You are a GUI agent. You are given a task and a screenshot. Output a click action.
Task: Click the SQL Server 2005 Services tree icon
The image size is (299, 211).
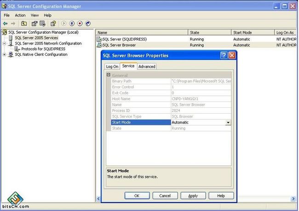pyautogui.click(x=11, y=38)
